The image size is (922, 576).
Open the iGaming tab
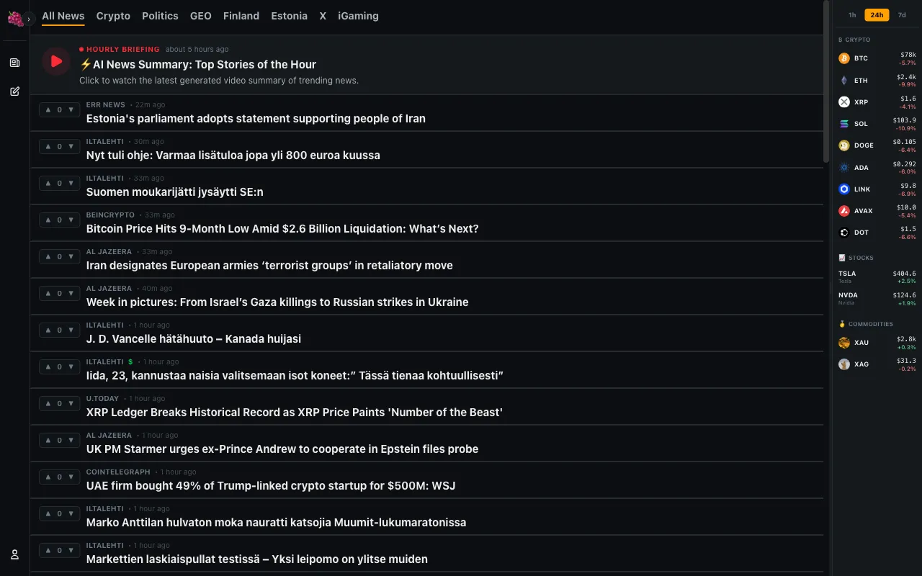(358, 16)
